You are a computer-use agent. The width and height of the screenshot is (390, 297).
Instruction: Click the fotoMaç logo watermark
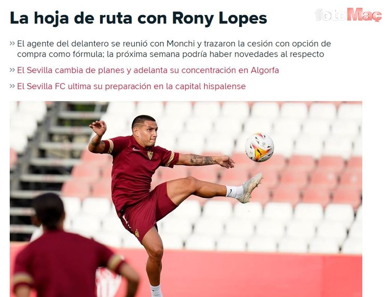pos(348,15)
